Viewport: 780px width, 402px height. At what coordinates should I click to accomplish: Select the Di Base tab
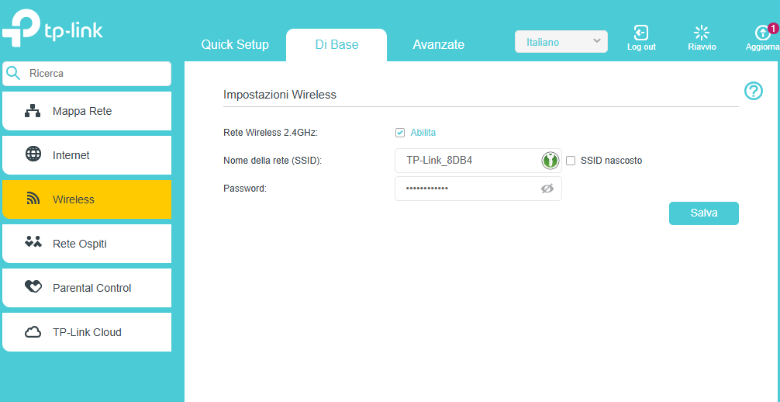[337, 45]
